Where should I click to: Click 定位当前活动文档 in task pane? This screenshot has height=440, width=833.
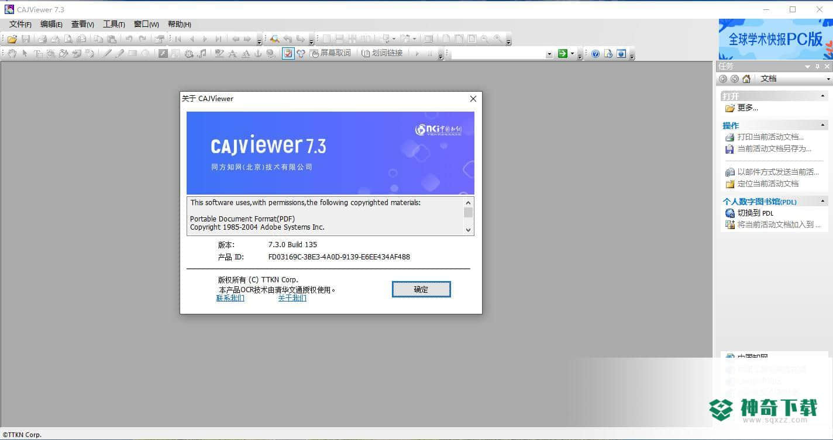click(768, 184)
